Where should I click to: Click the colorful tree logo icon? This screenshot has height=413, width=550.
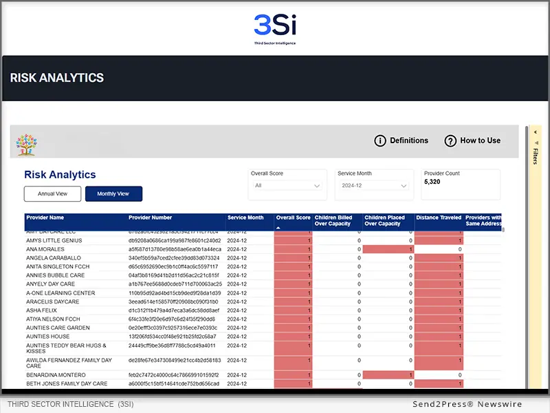pyautogui.click(x=27, y=145)
